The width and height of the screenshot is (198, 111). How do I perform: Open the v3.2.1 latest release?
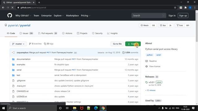[x=151, y=82]
